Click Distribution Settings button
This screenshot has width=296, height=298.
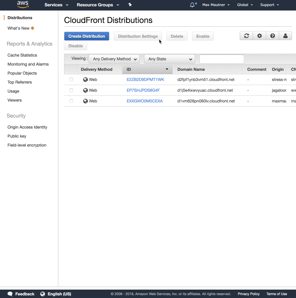click(x=138, y=36)
